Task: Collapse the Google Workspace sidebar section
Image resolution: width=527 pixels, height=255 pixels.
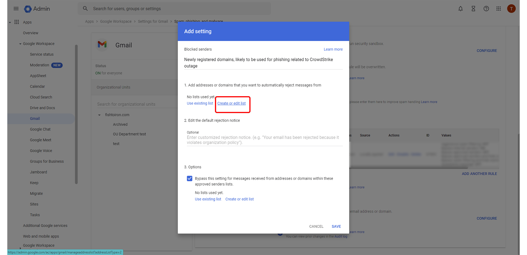Action: pyautogui.click(x=20, y=44)
